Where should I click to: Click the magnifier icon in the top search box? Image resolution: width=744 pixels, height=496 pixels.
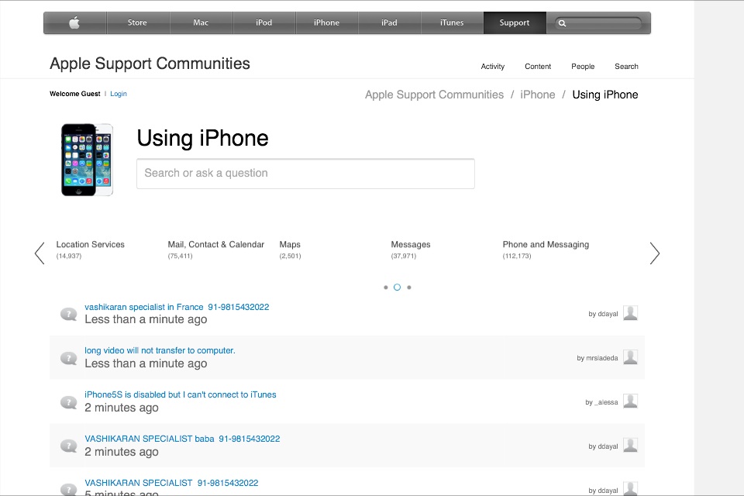563,23
